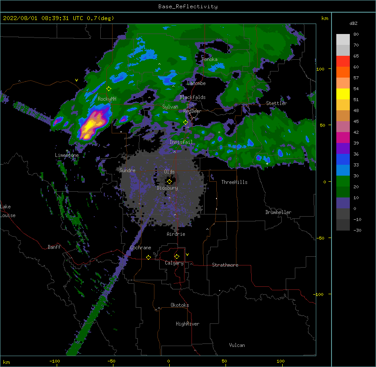Click the Cochrane town label
Viewport: 376px width, 367px height.
click(x=140, y=248)
